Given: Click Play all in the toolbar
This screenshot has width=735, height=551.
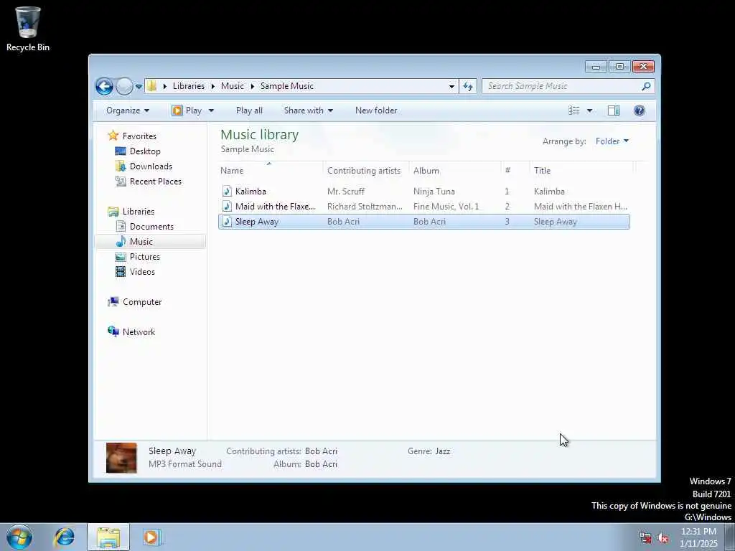Looking at the screenshot, I should click(x=249, y=110).
